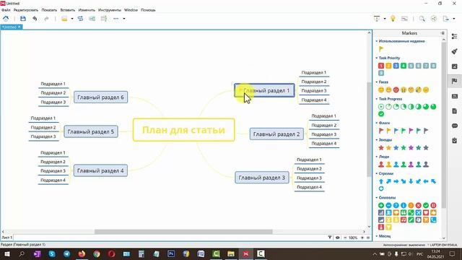
Task: Apply the purple star marker
Action: click(x=411, y=147)
